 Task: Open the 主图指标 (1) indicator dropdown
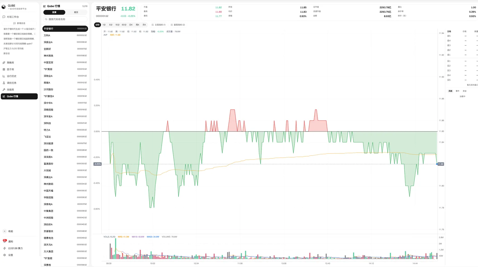click(x=159, y=25)
